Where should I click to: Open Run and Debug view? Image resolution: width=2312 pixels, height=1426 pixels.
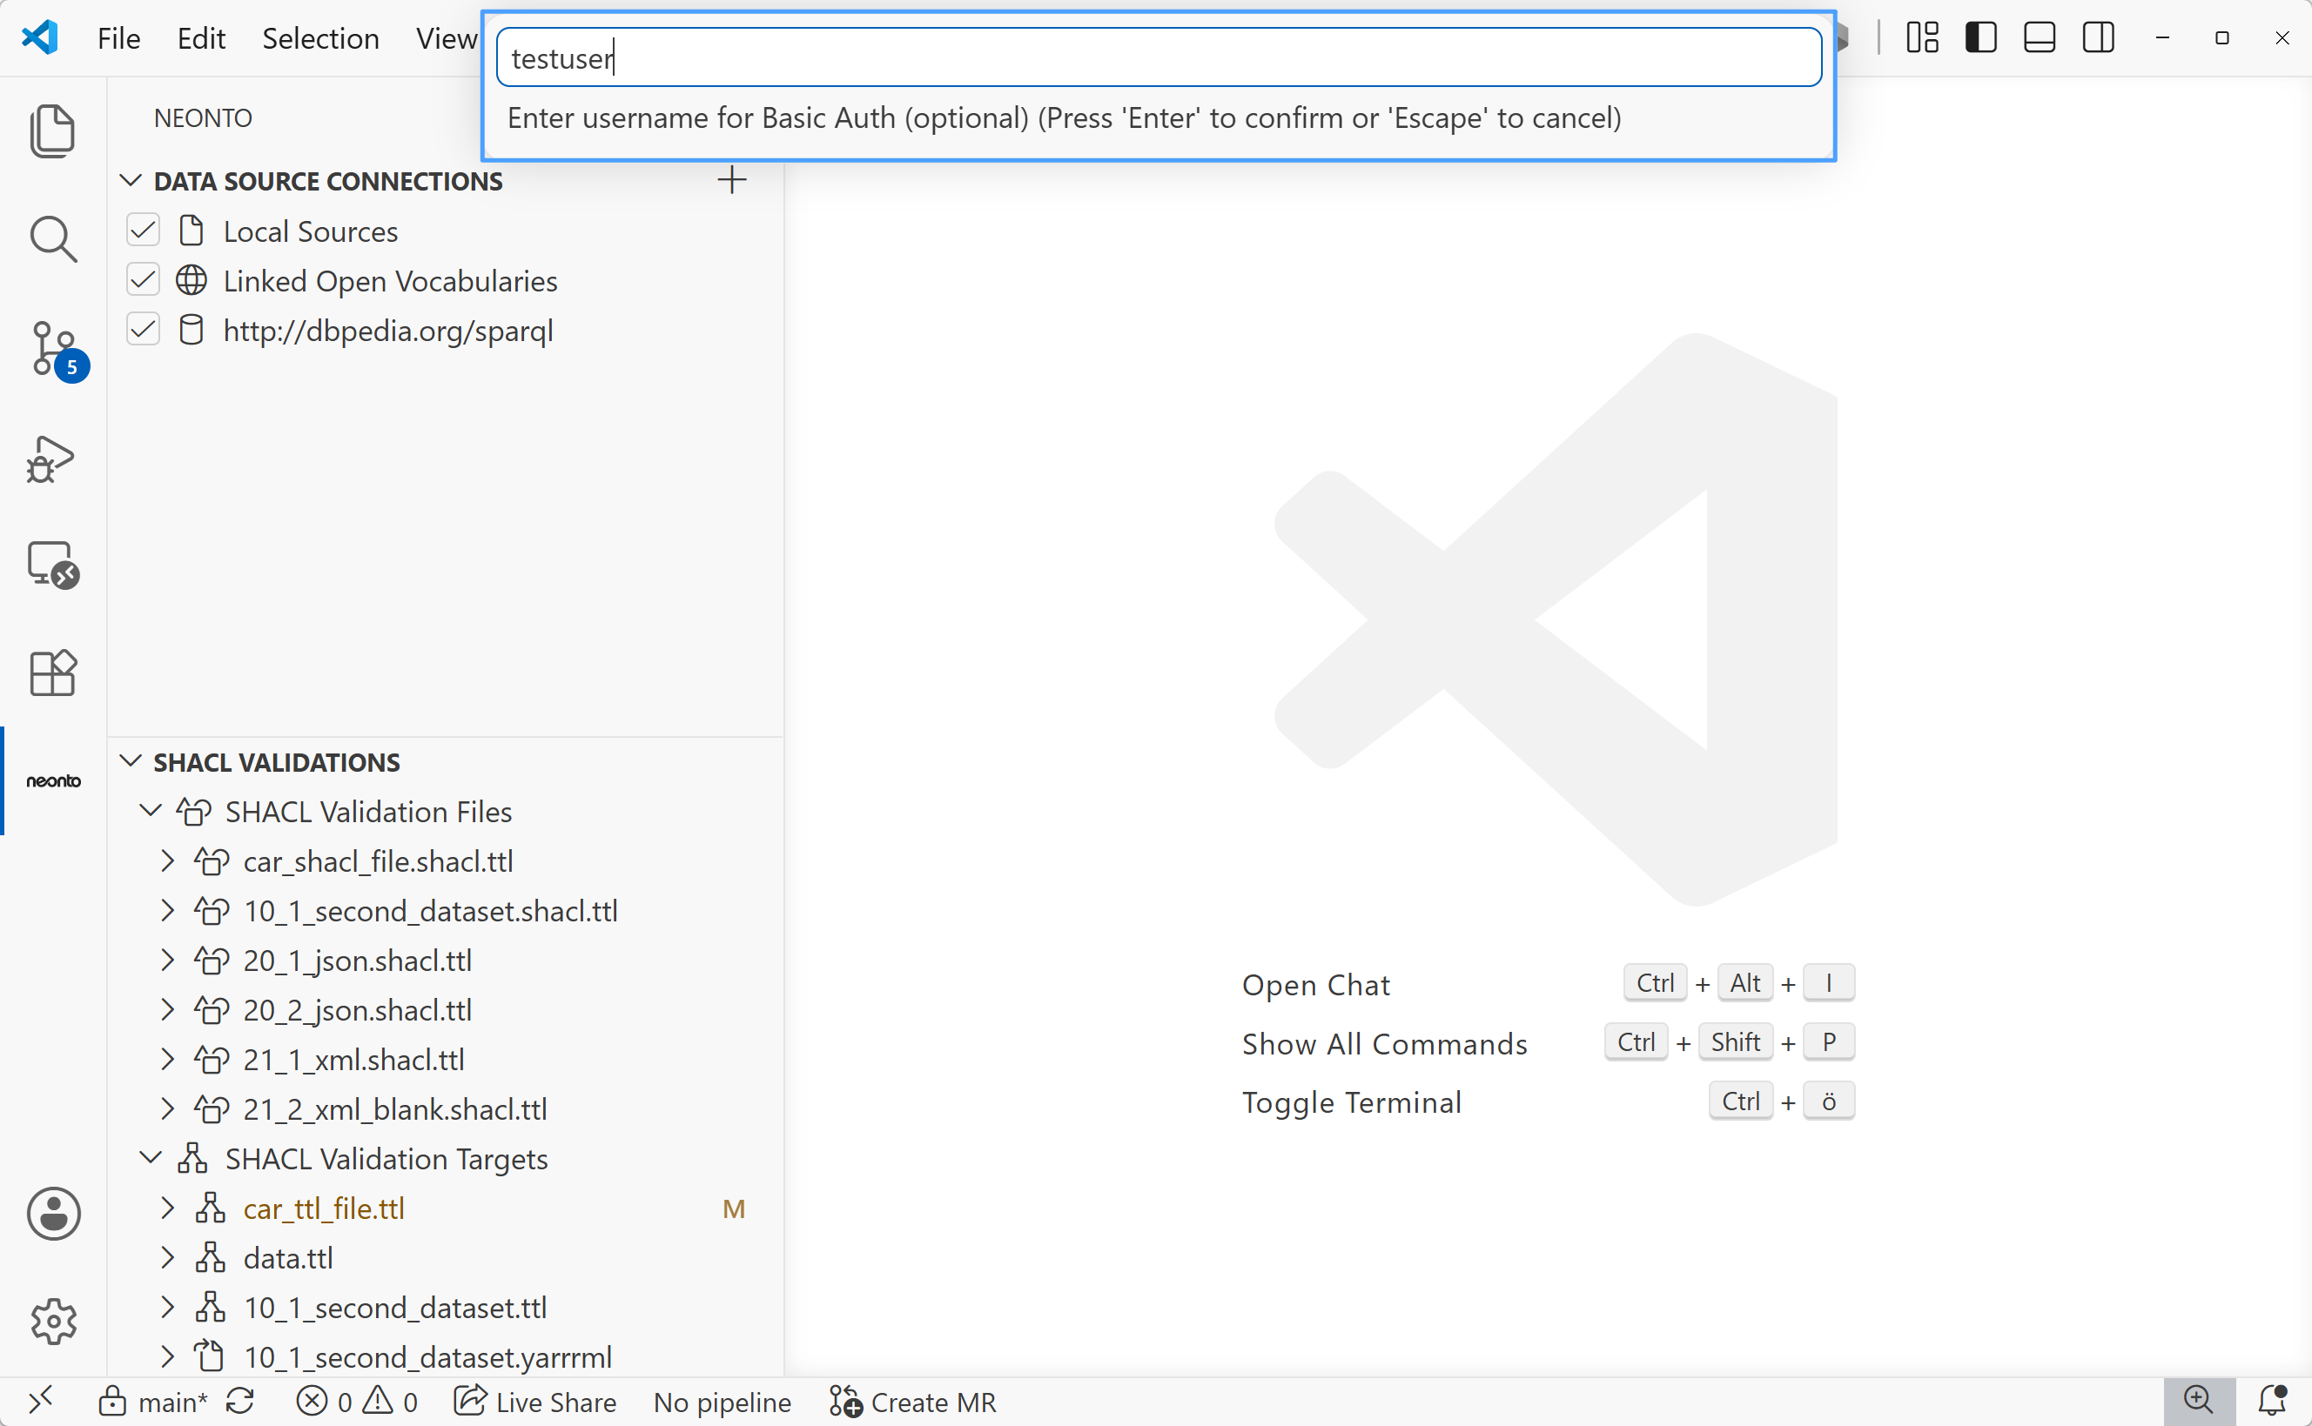point(53,459)
